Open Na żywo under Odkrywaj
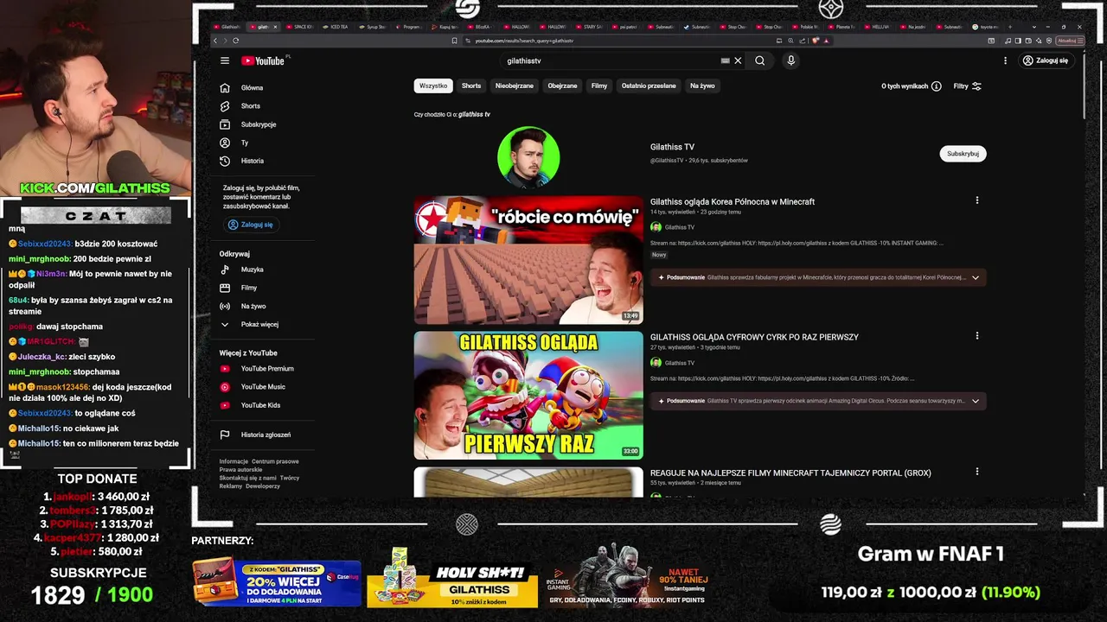Viewport: 1107px width, 622px height. pyautogui.click(x=253, y=306)
